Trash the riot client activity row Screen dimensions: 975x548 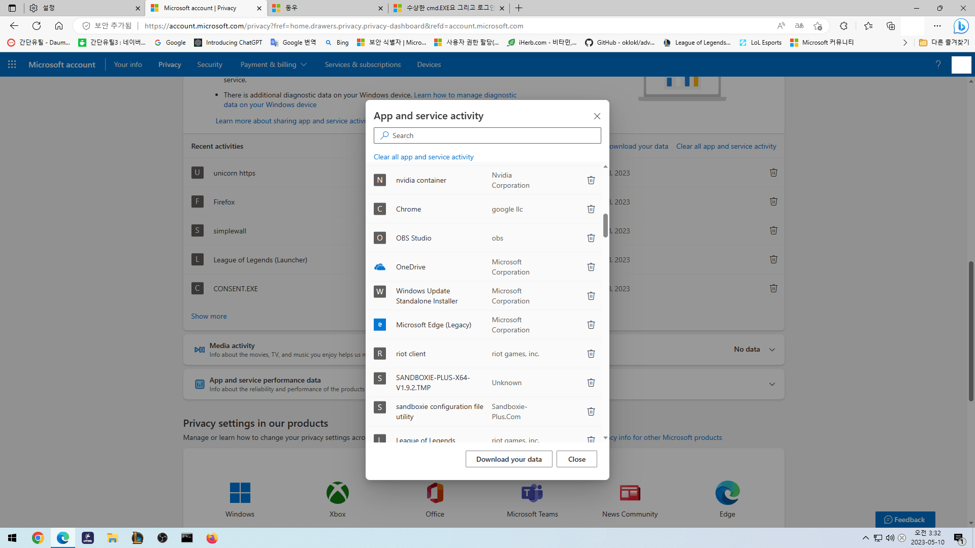[591, 354]
